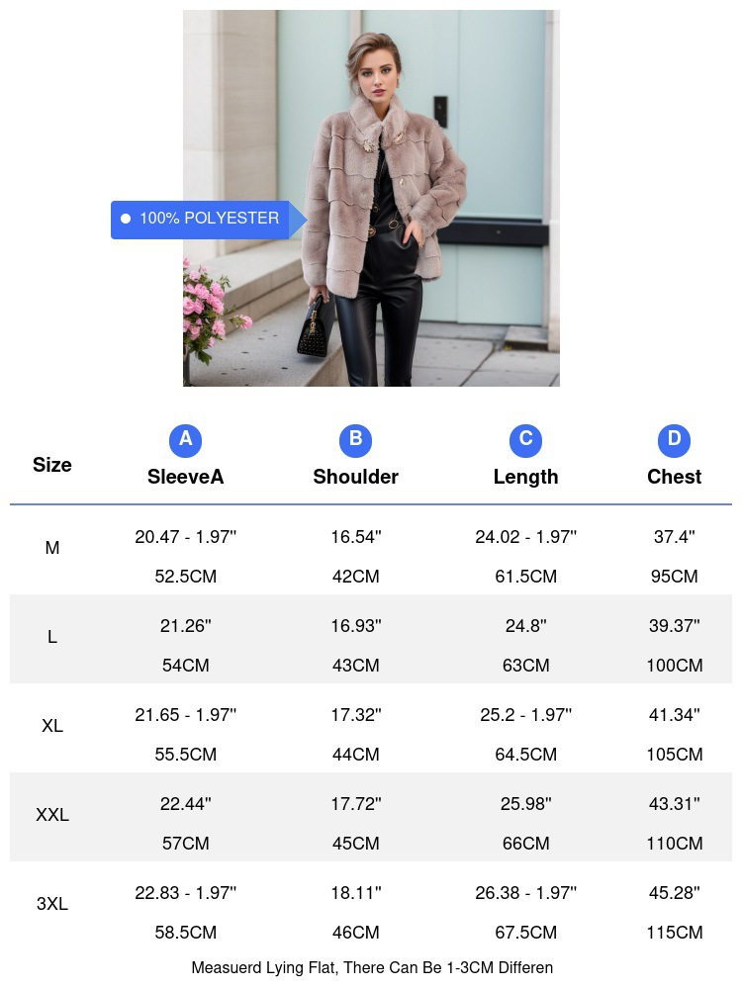The height and width of the screenshot is (989, 742).
Task: Click the SleeveA column header
Action: (186, 477)
